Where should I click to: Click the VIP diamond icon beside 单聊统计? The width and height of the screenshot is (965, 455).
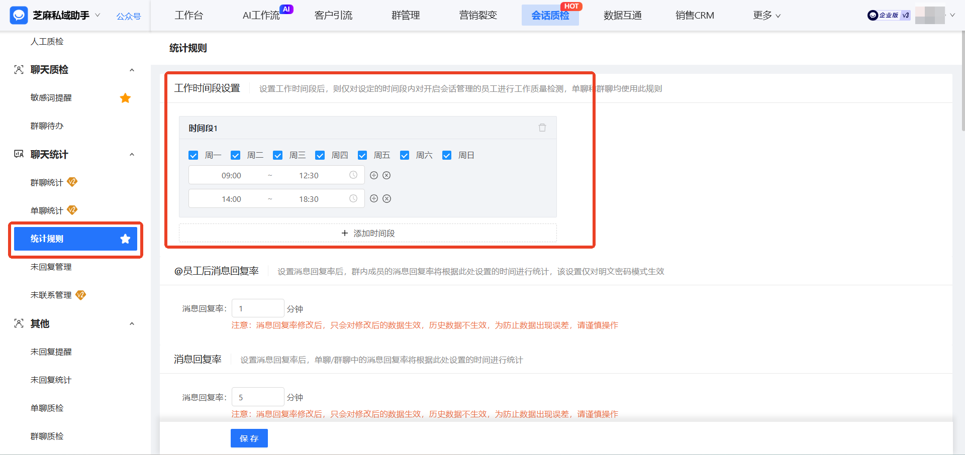point(72,210)
